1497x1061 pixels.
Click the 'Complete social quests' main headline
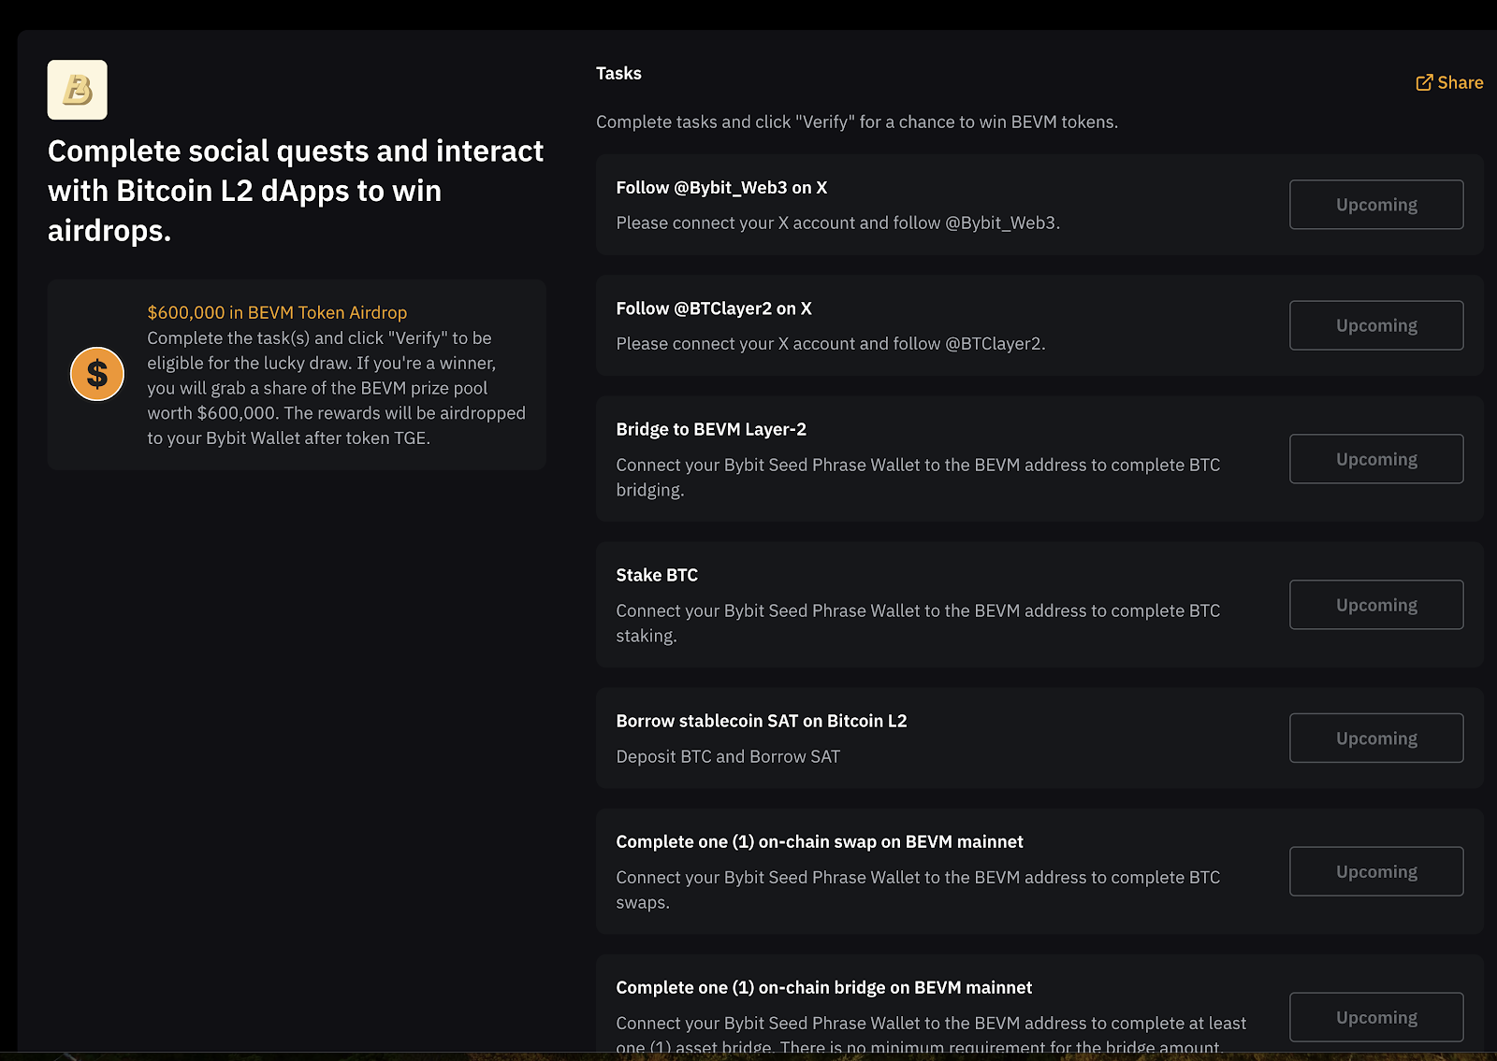[296, 191]
